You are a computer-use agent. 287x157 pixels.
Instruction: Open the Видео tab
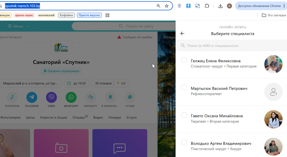pos(98,117)
